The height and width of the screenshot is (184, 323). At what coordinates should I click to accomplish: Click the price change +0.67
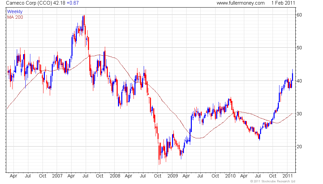coord(73,3)
